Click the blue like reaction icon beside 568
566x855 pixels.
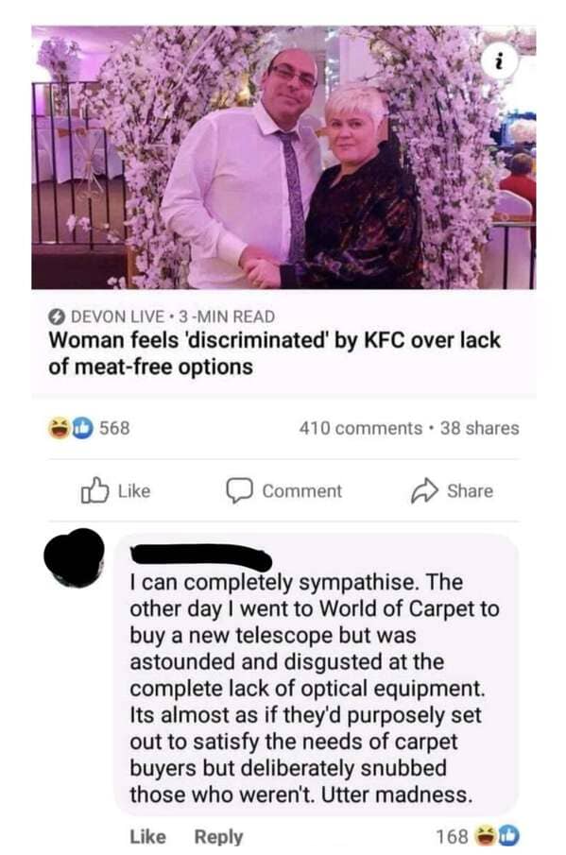tap(82, 428)
